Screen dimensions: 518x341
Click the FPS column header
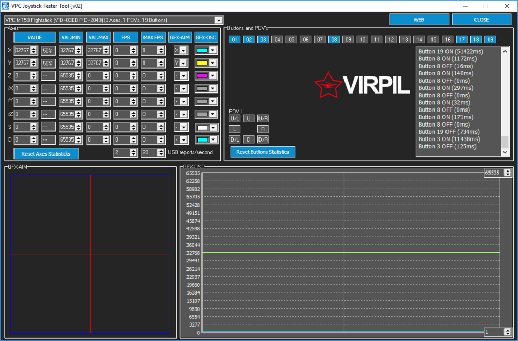click(x=125, y=37)
